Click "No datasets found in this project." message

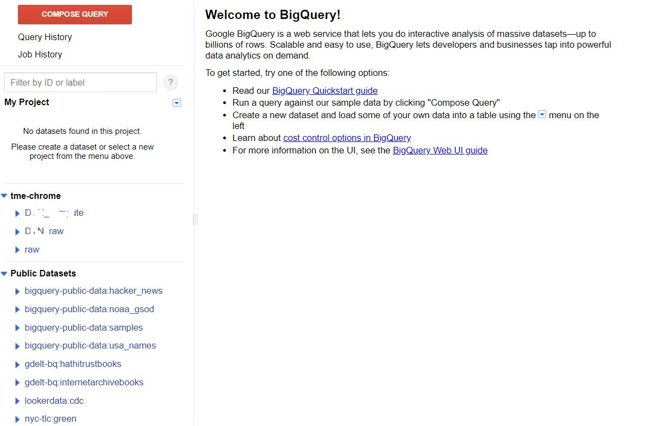82,131
